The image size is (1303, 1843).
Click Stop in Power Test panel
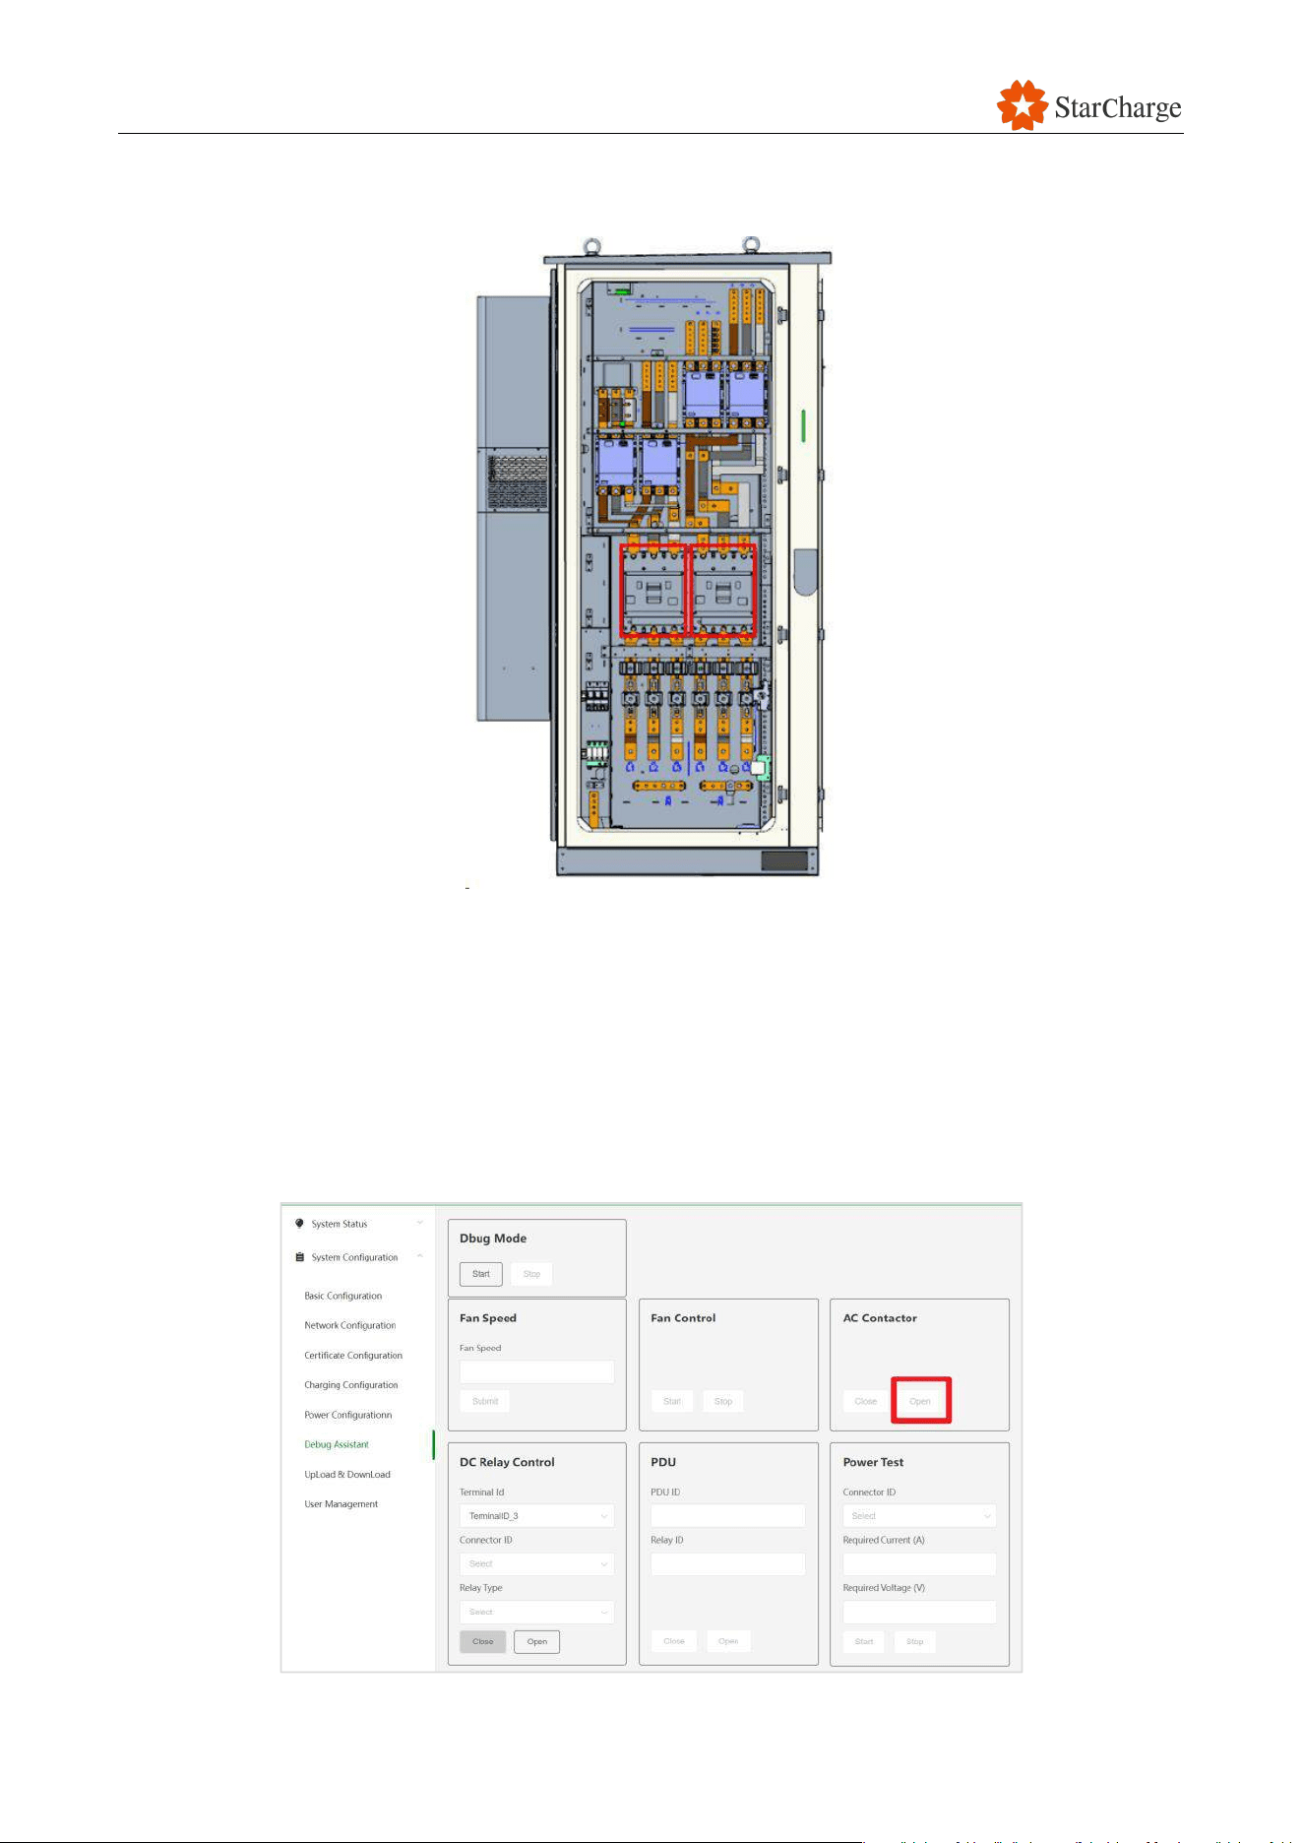coord(915,1641)
